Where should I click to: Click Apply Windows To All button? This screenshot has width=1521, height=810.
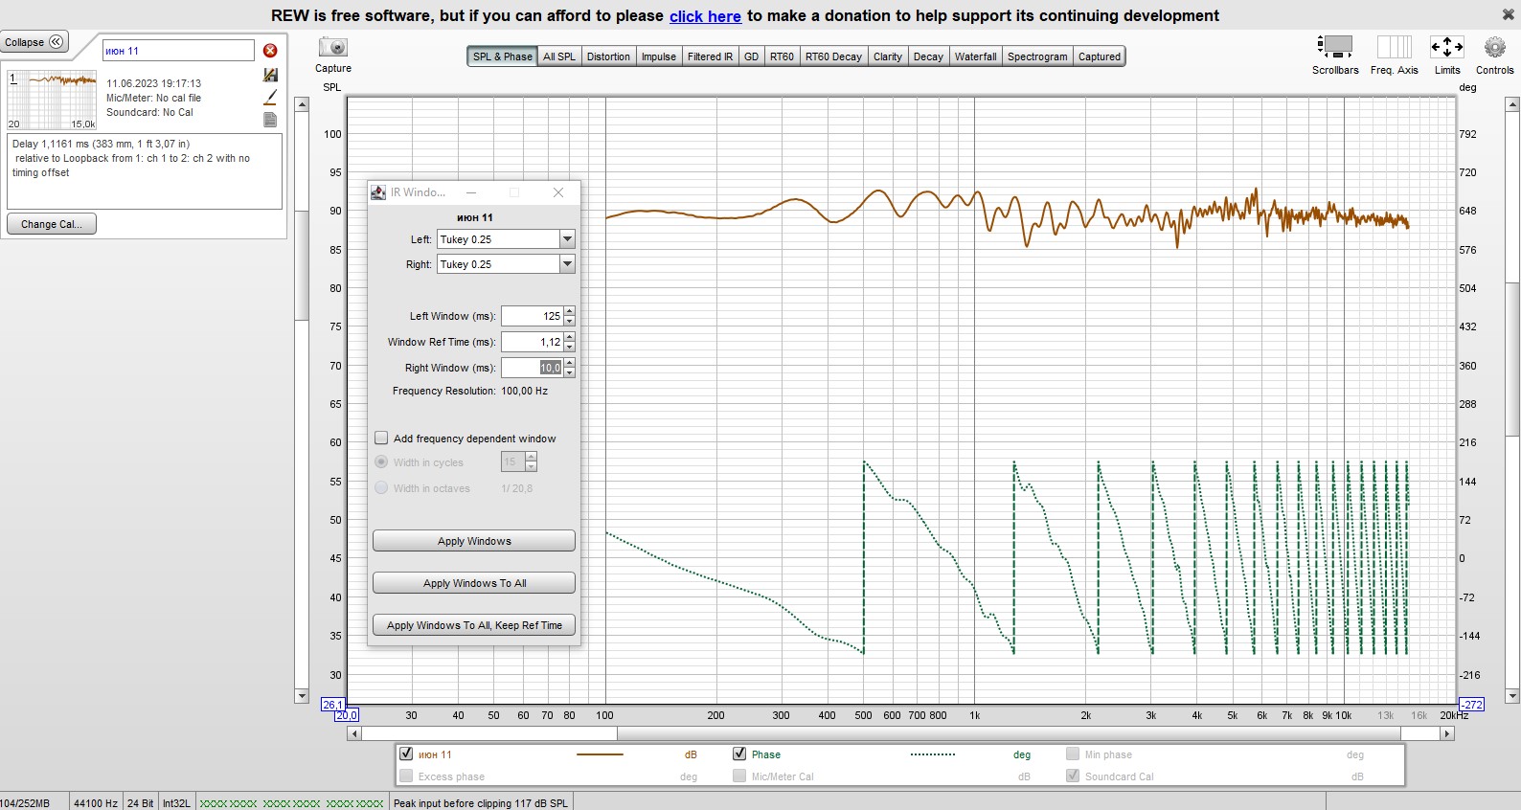pyautogui.click(x=474, y=583)
